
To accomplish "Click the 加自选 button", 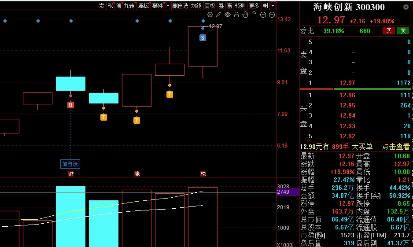I will pos(70,164).
